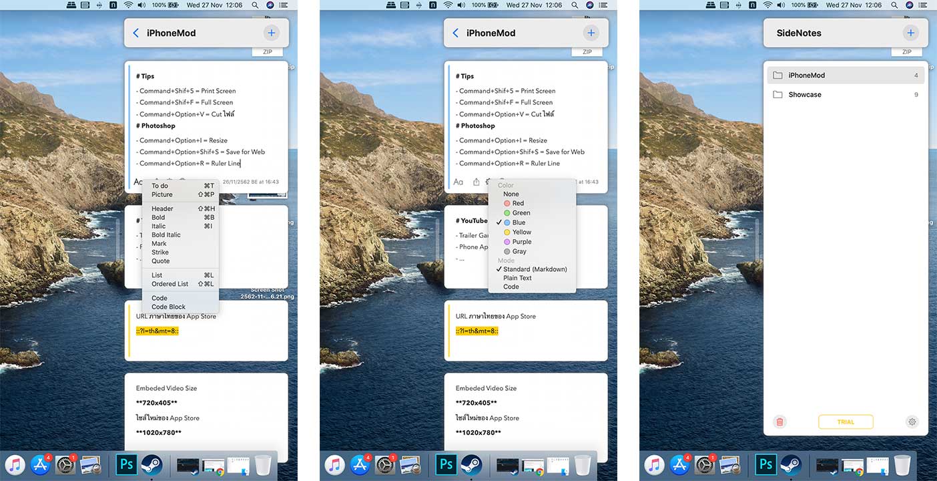Open SideNotes settings gear icon
This screenshot has height=481, width=937.
(x=912, y=422)
